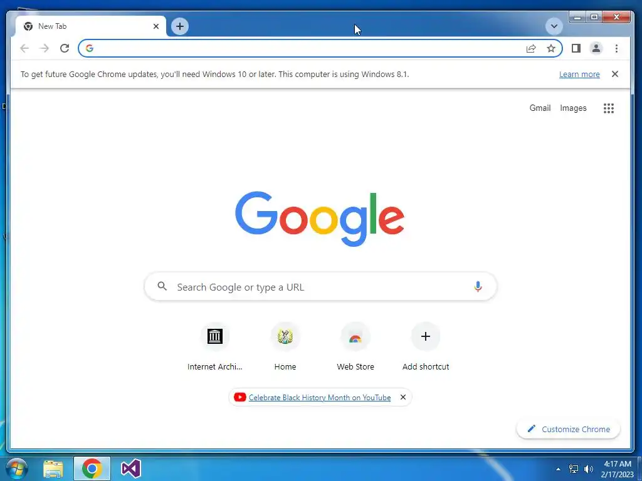Click the Google logo

(x=320, y=219)
